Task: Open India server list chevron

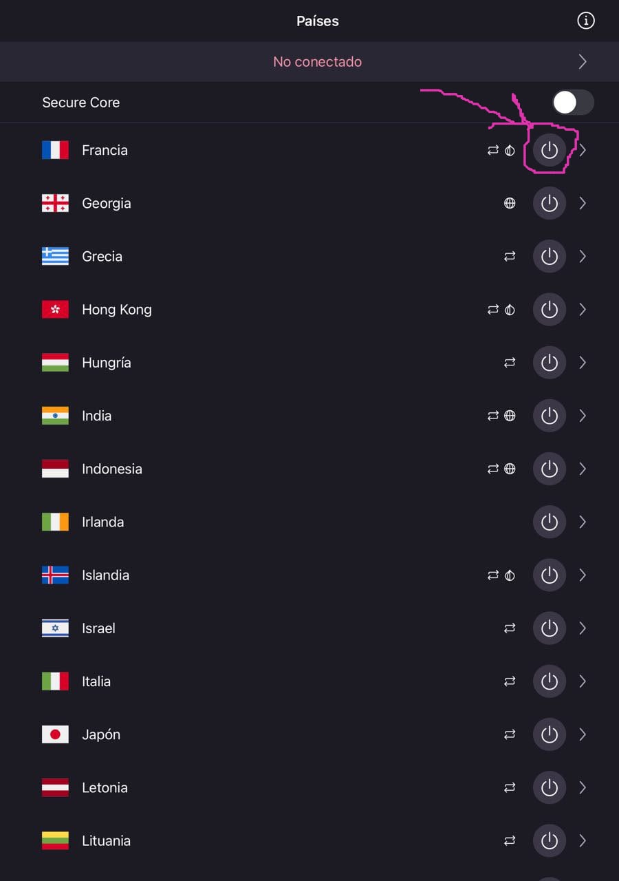Action: point(583,416)
